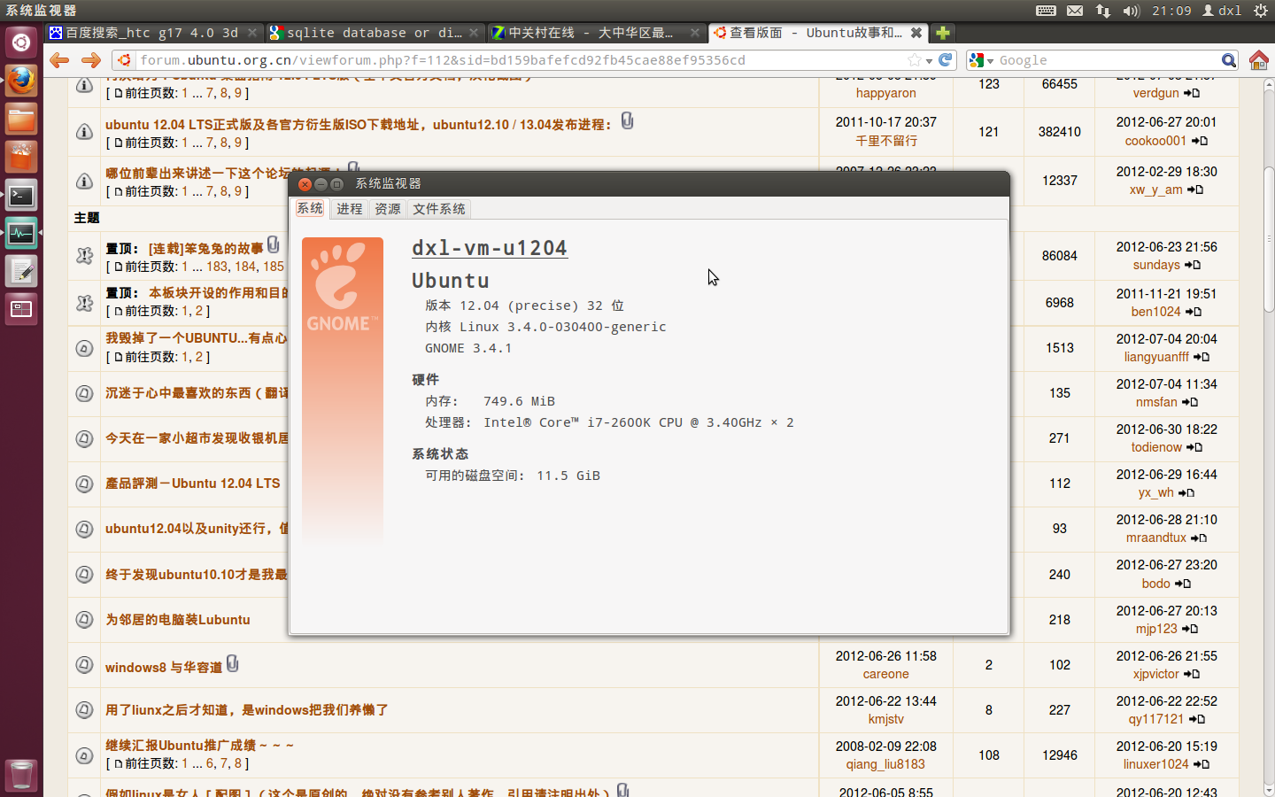The image size is (1275, 797).
Task: Click the kernel line Linux 3.4.0-030400-generic
Action: click(545, 327)
